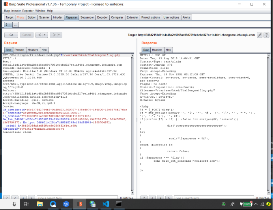Click the pencil icon to edit target
The width and height of the screenshot is (273, 210).
260,35
